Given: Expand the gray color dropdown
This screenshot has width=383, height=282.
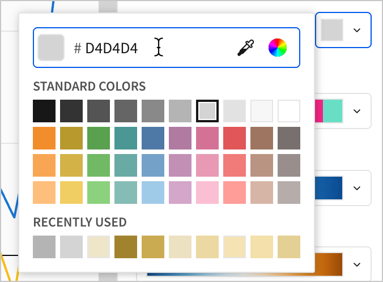Looking at the screenshot, I should (357, 30).
